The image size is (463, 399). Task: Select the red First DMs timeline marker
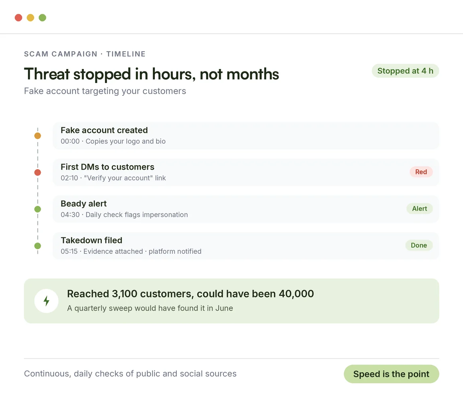(38, 172)
